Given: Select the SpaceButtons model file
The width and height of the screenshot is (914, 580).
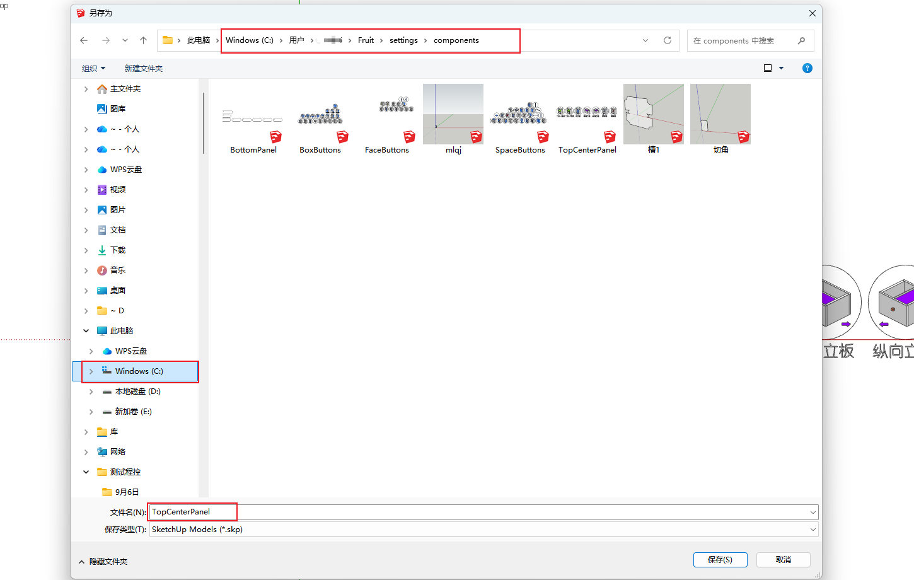Looking at the screenshot, I should point(520,120).
